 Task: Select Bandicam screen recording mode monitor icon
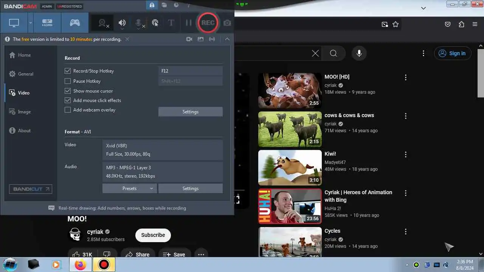coord(14,23)
